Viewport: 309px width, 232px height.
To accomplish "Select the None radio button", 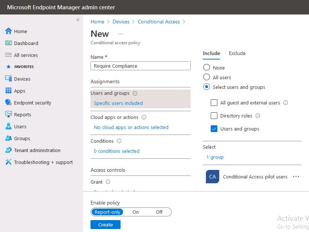I will tap(207, 68).
